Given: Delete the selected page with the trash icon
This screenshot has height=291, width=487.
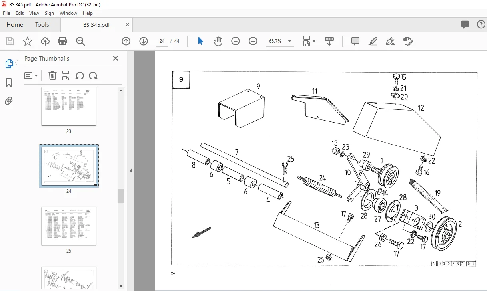Looking at the screenshot, I should (52, 75).
